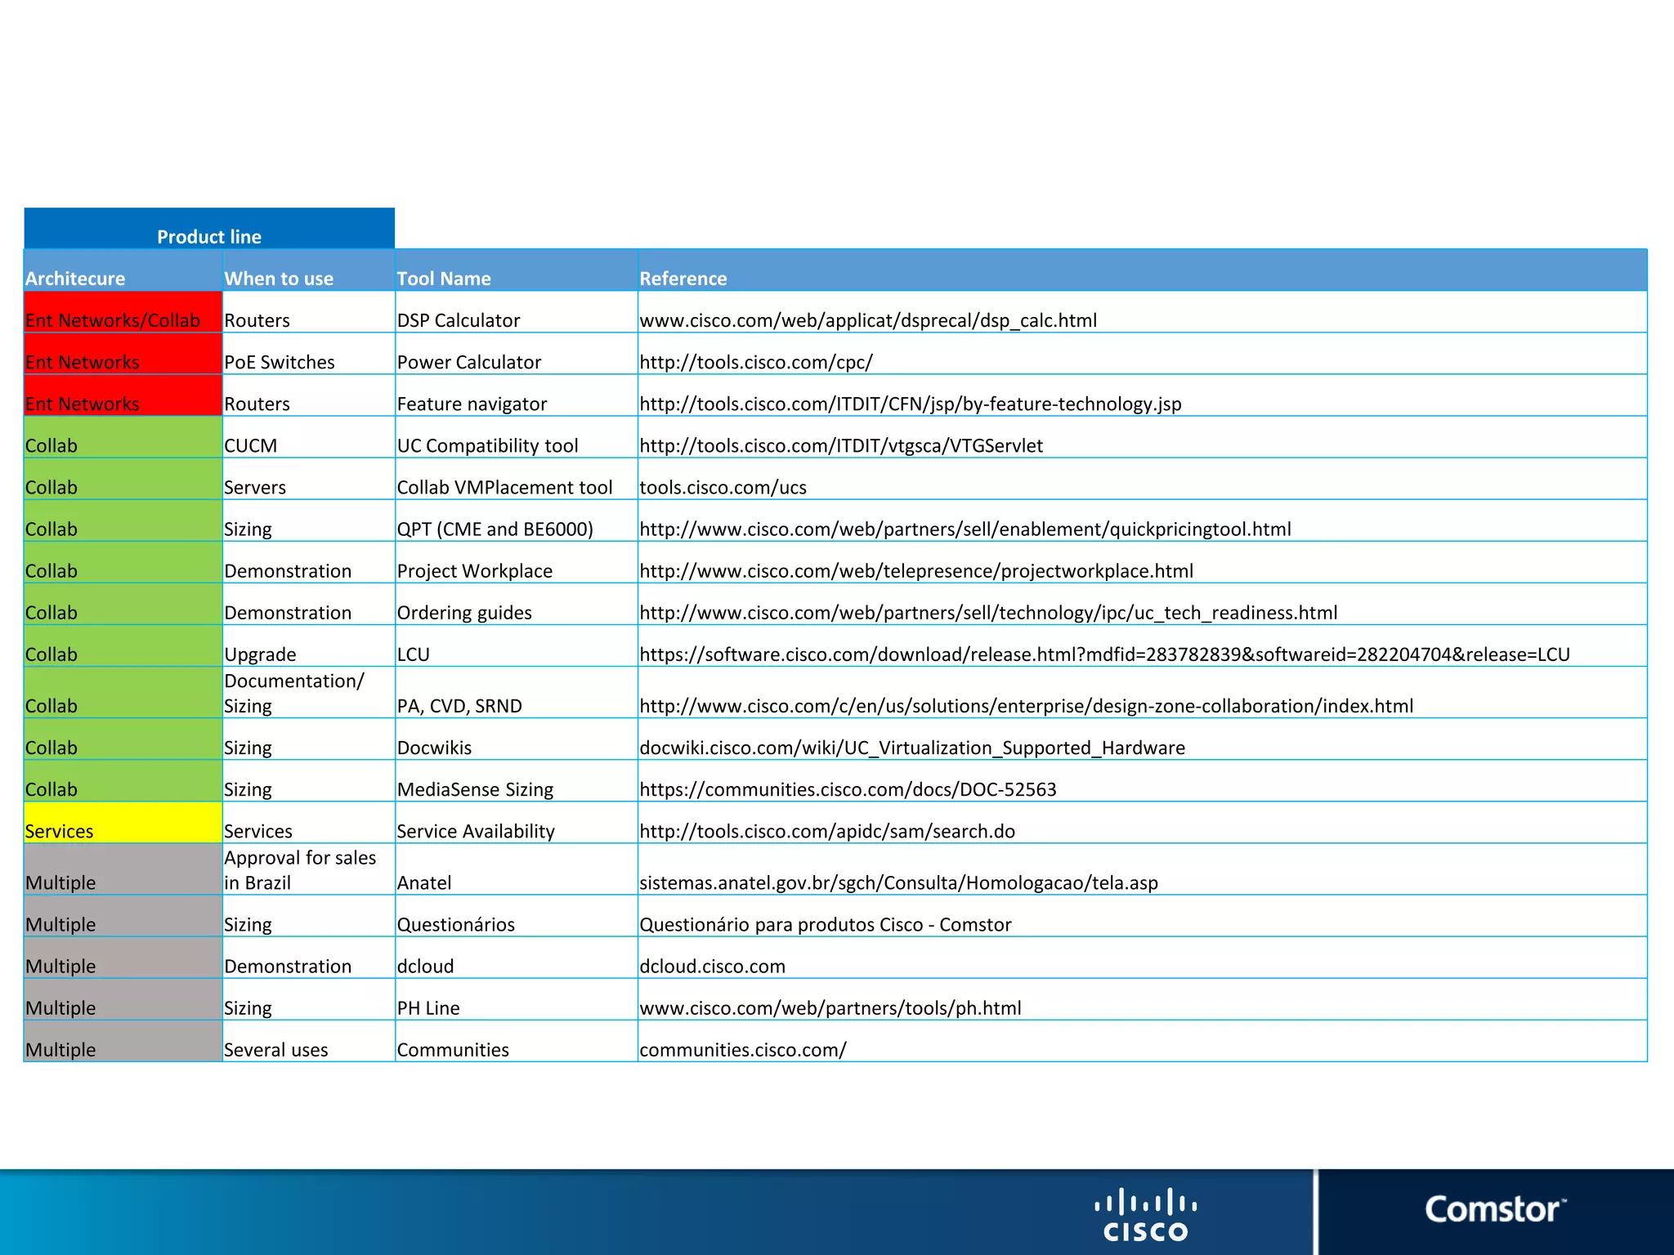
Task: Click the red Ent Networks/Collab cell
Action: click(x=123, y=313)
